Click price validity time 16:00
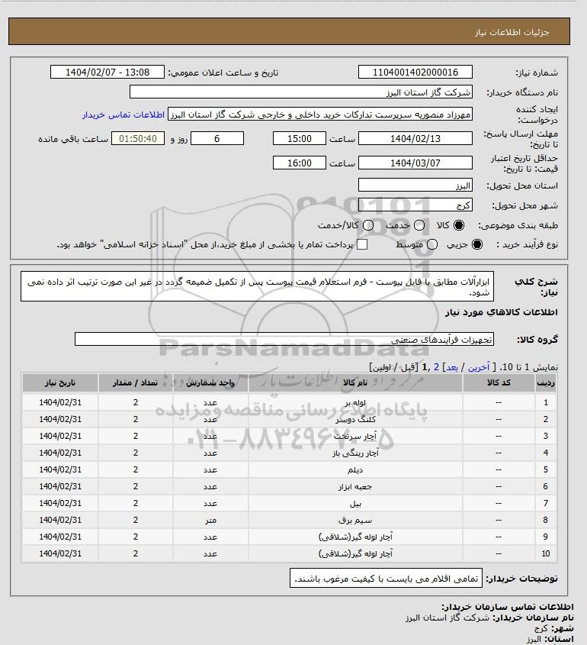The width and height of the screenshot is (587, 645). click(300, 163)
